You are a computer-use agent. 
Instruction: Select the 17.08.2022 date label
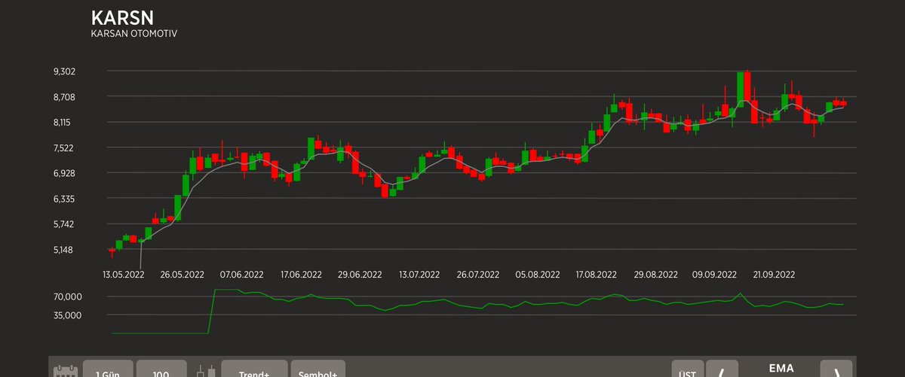click(x=597, y=275)
